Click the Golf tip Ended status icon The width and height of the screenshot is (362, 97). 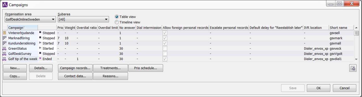tap(40, 59)
